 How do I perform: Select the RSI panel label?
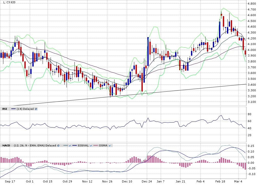tap(5, 109)
